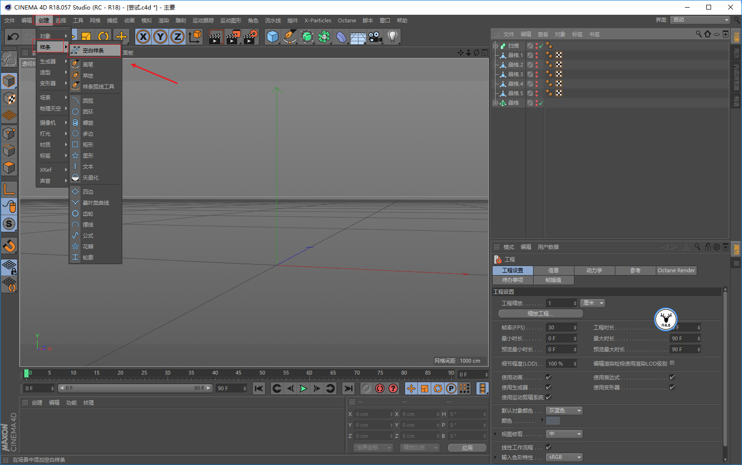Open the sRGB input color profile dropdown
Screen dimensions: 742x465
click(x=564, y=457)
